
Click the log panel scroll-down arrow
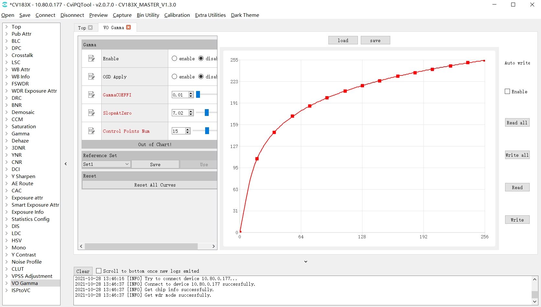535,301
